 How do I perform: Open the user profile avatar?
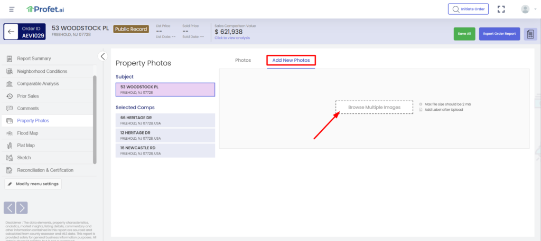(x=525, y=9)
